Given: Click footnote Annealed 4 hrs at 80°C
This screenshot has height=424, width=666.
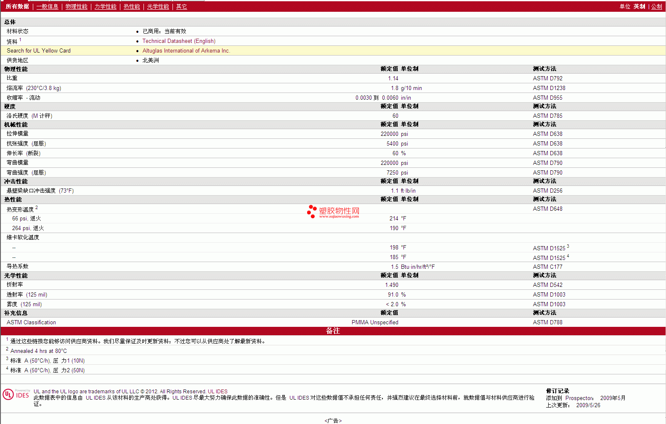Looking at the screenshot, I should click(x=38, y=351).
